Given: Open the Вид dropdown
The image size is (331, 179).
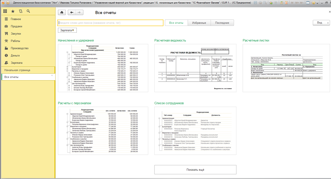Looking at the screenshot, I should [321, 23].
